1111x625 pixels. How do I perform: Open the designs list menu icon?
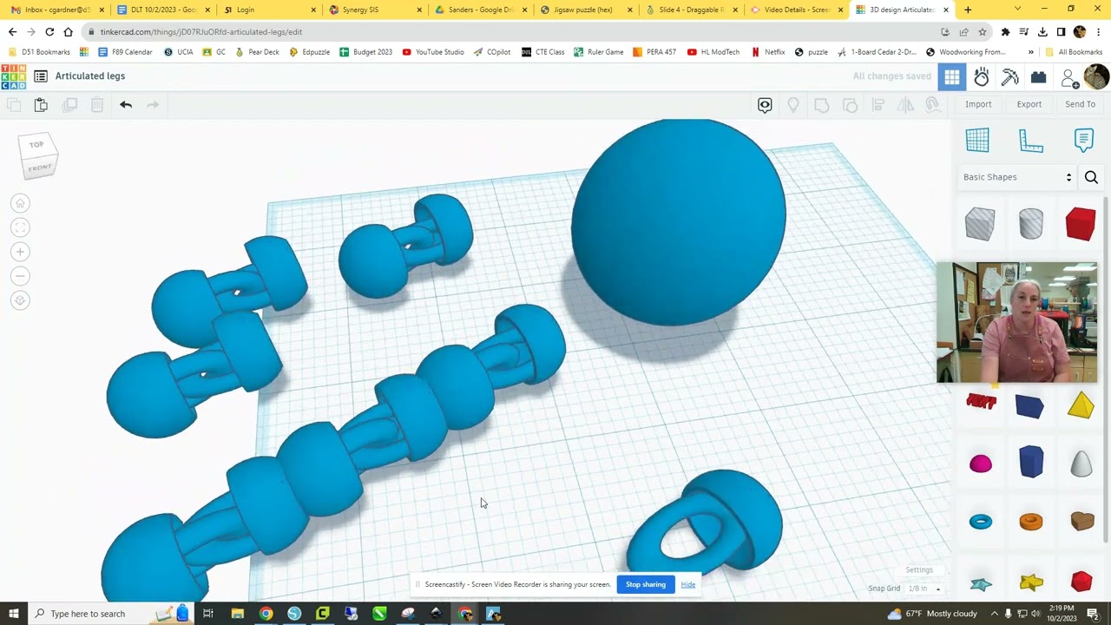pyautogui.click(x=41, y=76)
